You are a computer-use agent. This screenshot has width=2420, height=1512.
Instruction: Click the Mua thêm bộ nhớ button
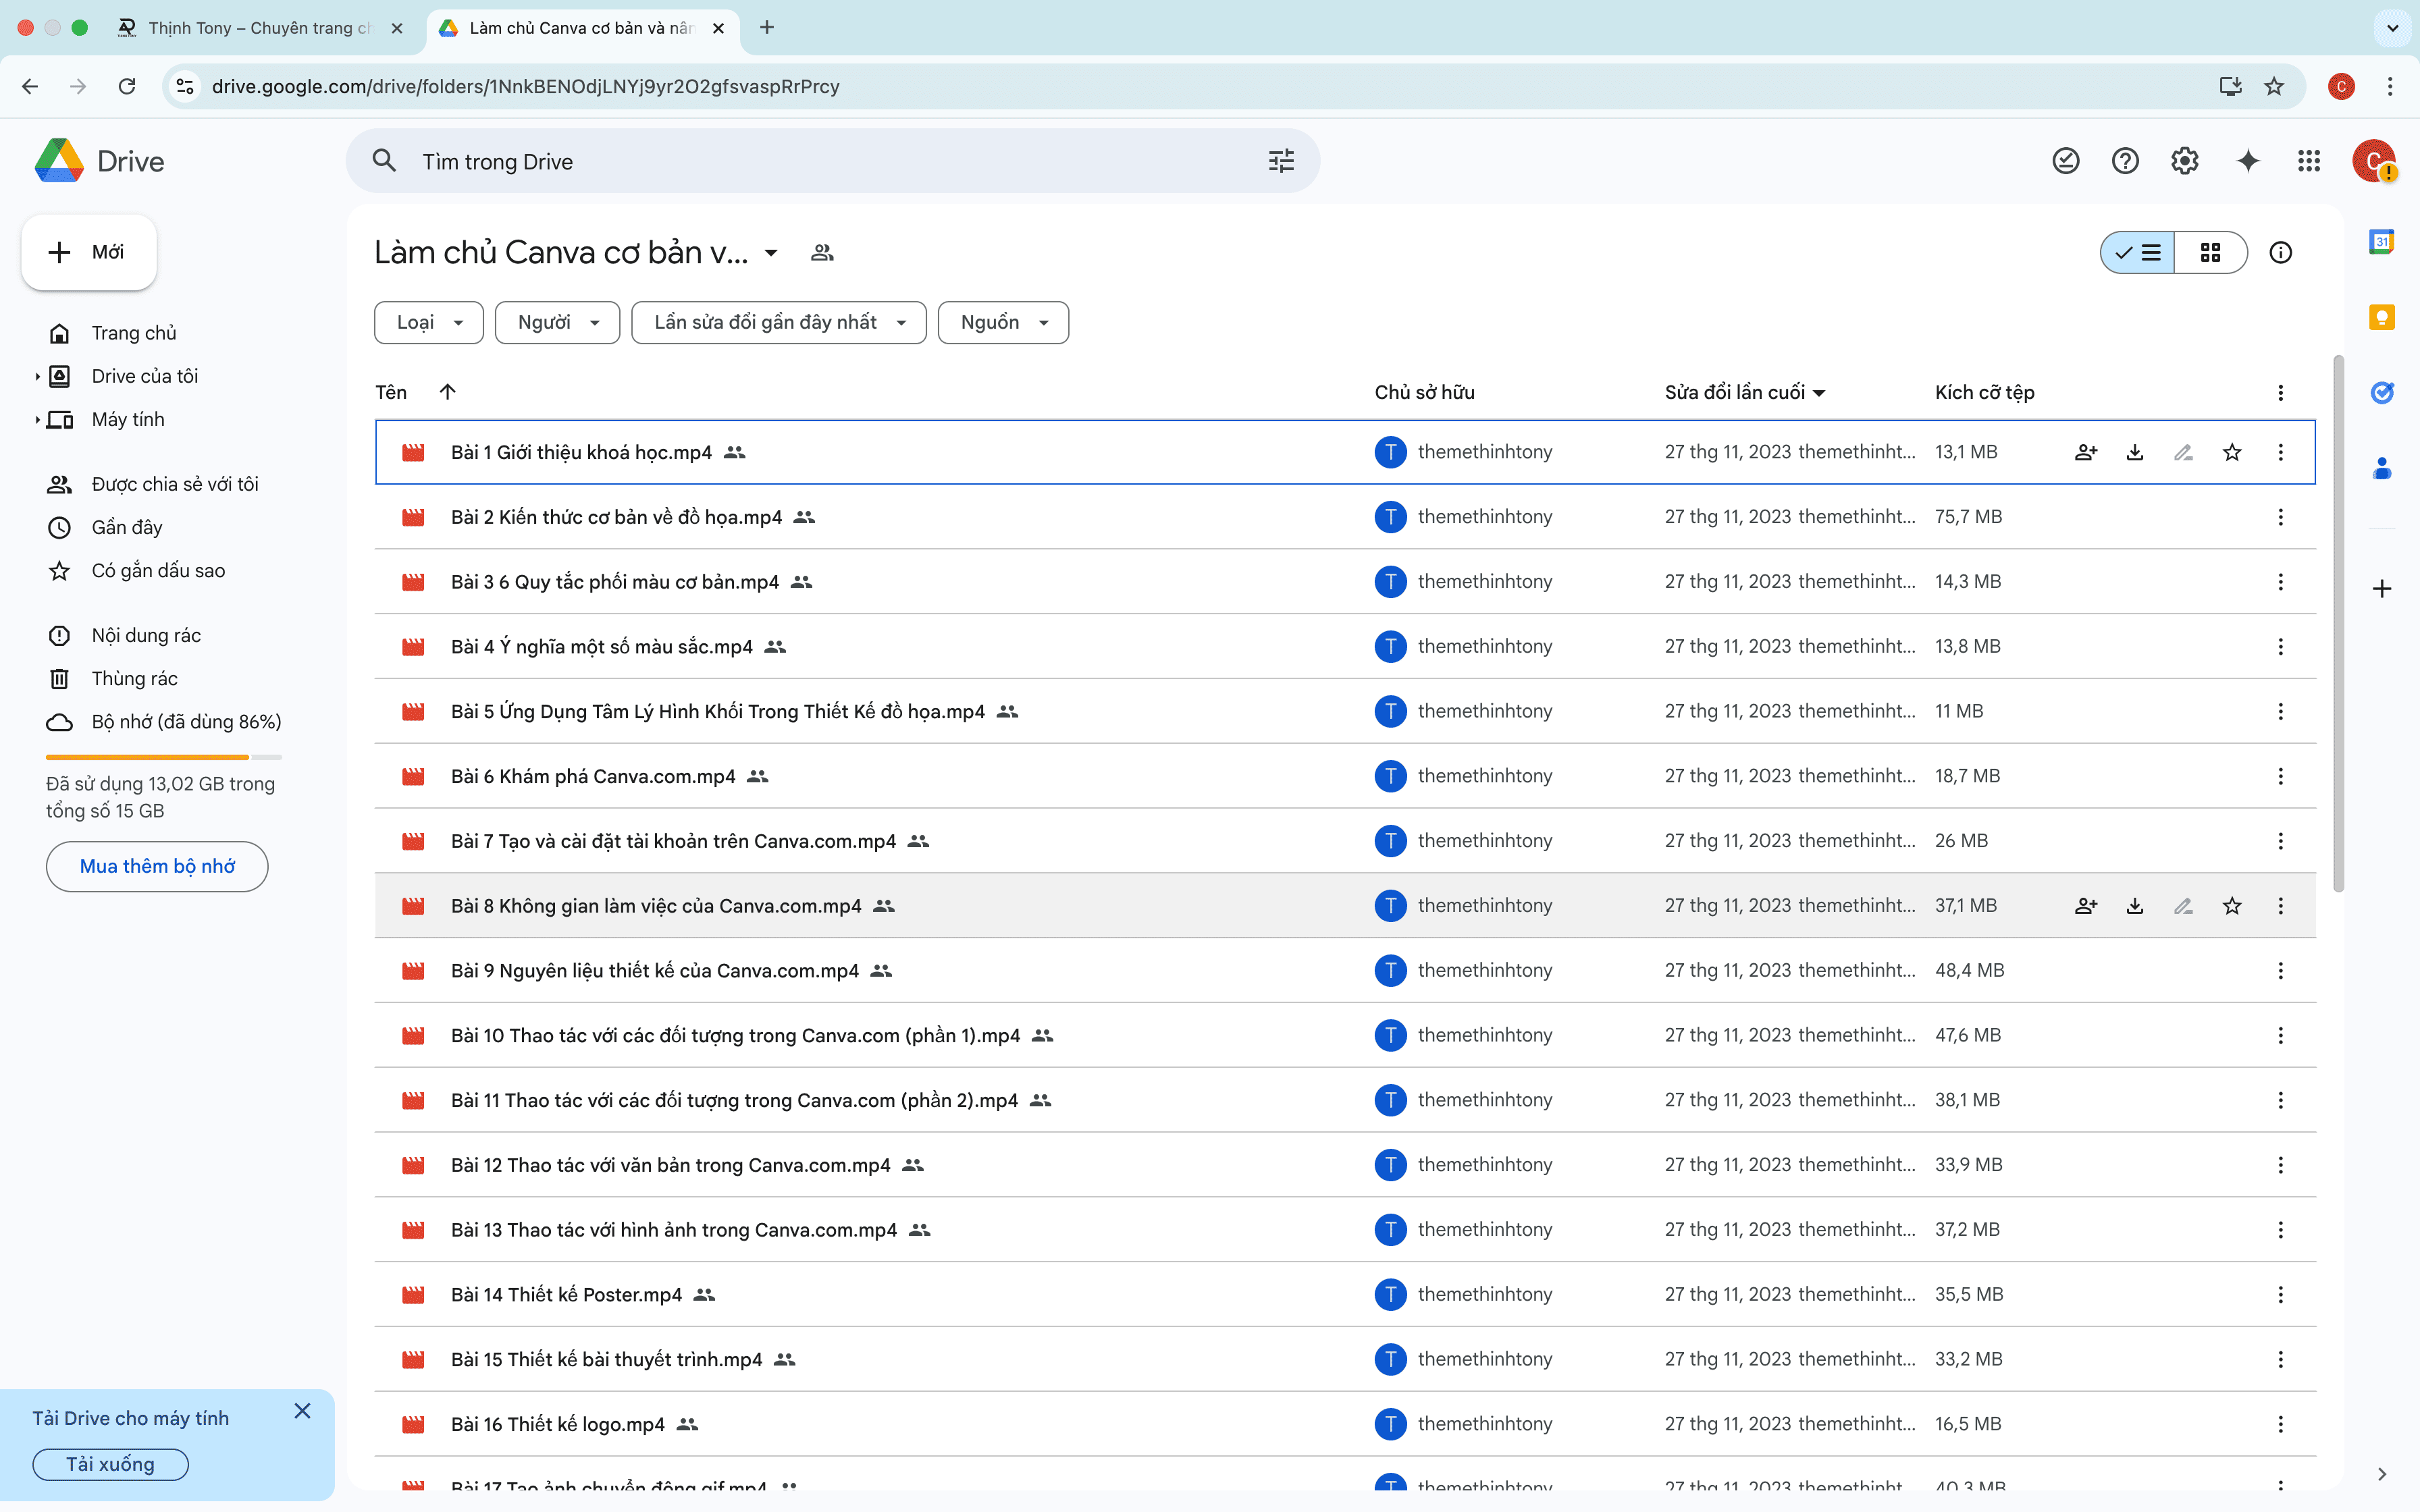[x=157, y=866]
